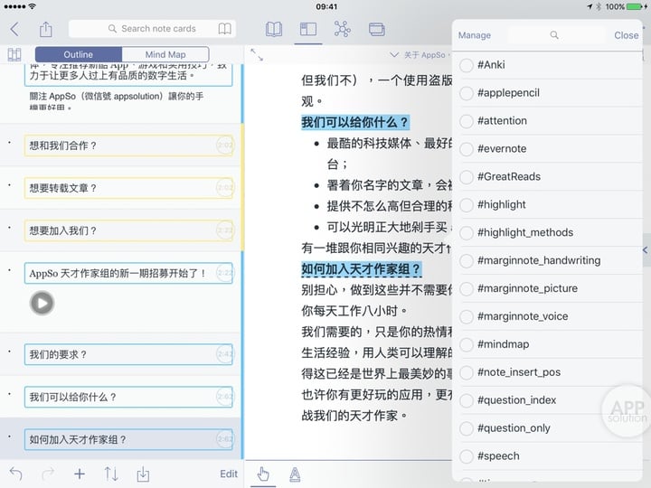Select the mind map nodes view icon
Viewport: 651px width, 488px height.
click(x=342, y=29)
